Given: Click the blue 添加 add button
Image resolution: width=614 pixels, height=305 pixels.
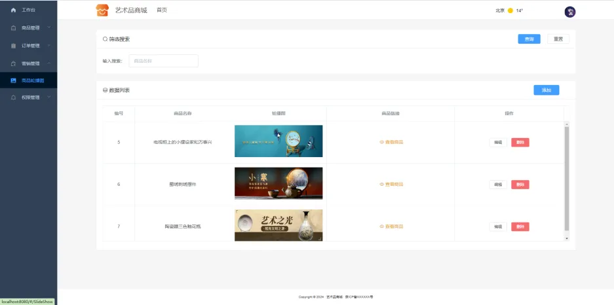Looking at the screenshot, I should (x=546, y=90).
